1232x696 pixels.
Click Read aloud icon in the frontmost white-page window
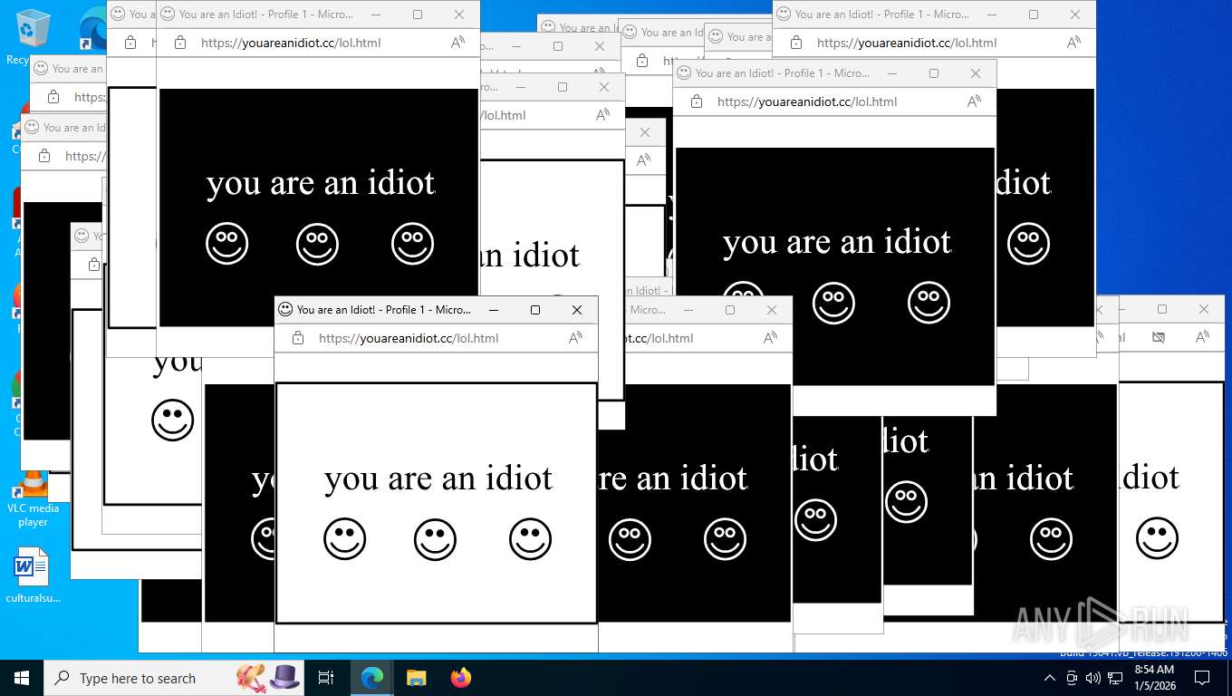(x=575, y=338)
